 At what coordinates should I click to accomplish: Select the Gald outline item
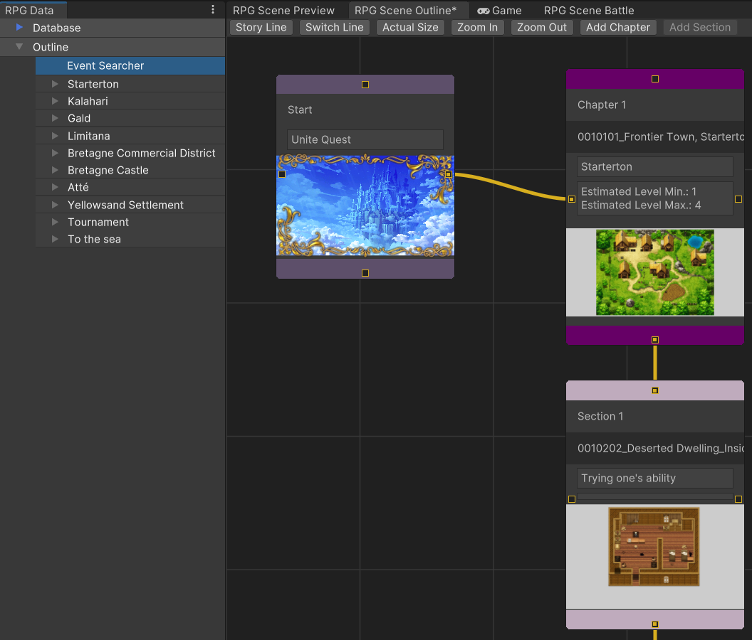point(130,118)
